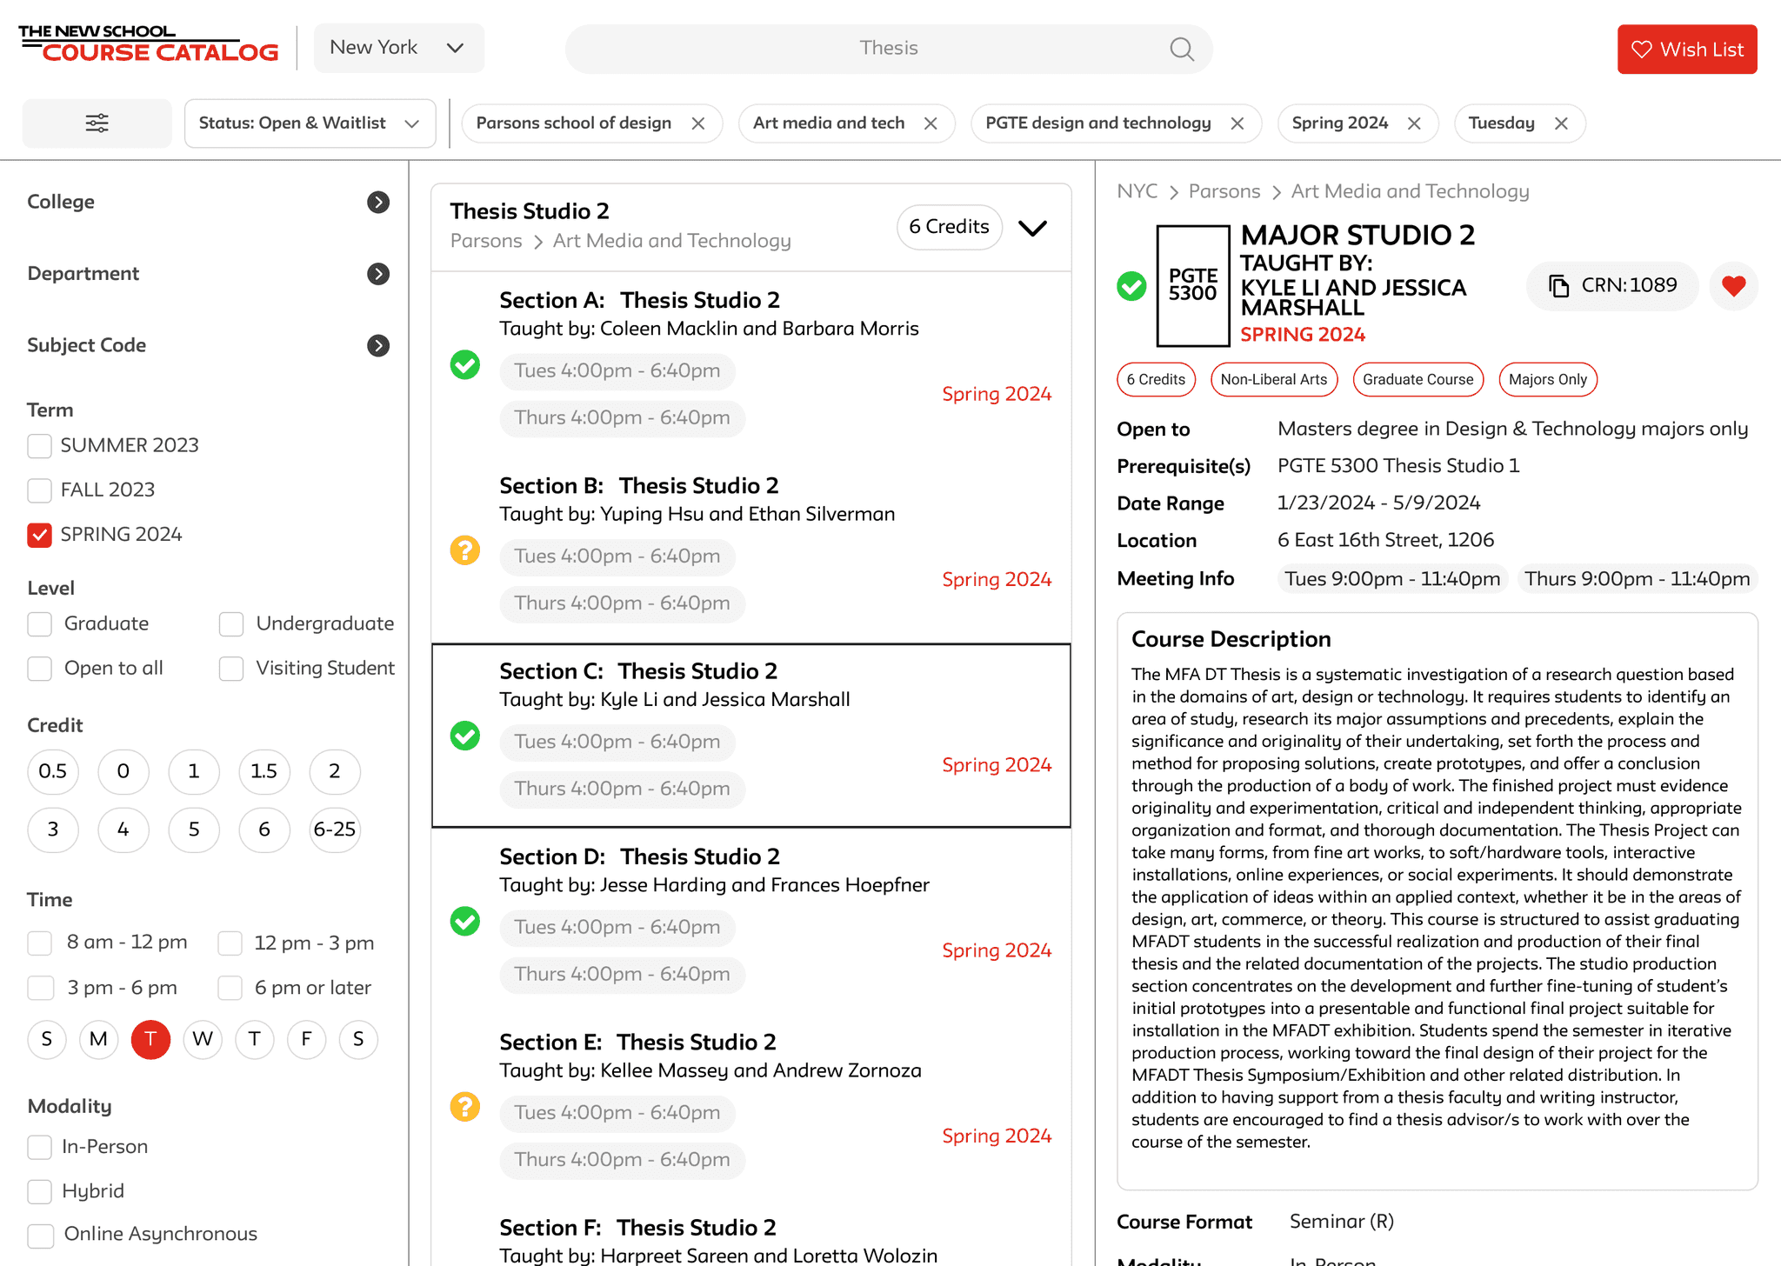
Task: Remove the Tuesday filter chip
Action: click(1561, 123)
